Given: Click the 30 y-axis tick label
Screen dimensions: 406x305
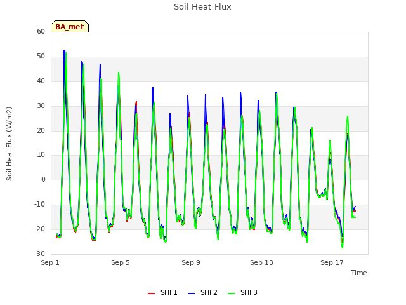Looking at the screenshot, I should [41, 106].
